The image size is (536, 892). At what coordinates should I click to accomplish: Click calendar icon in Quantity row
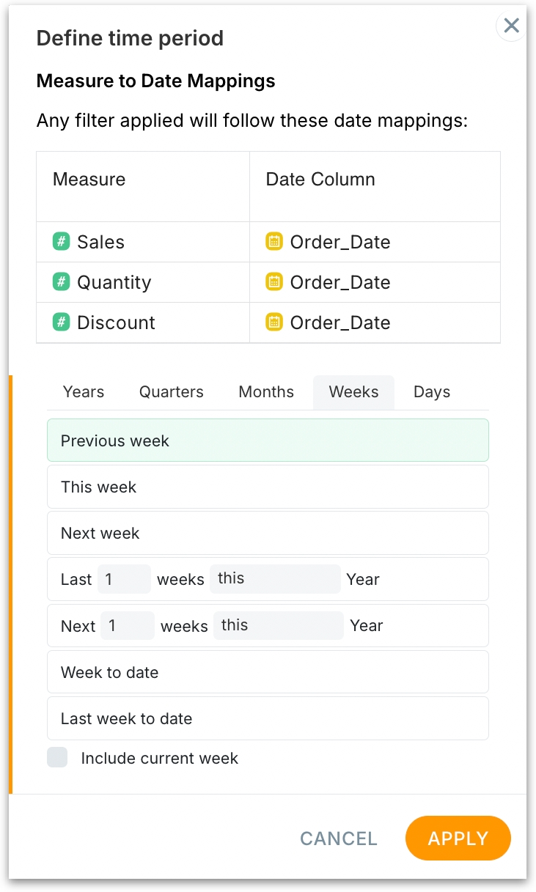tap(274, 282)
